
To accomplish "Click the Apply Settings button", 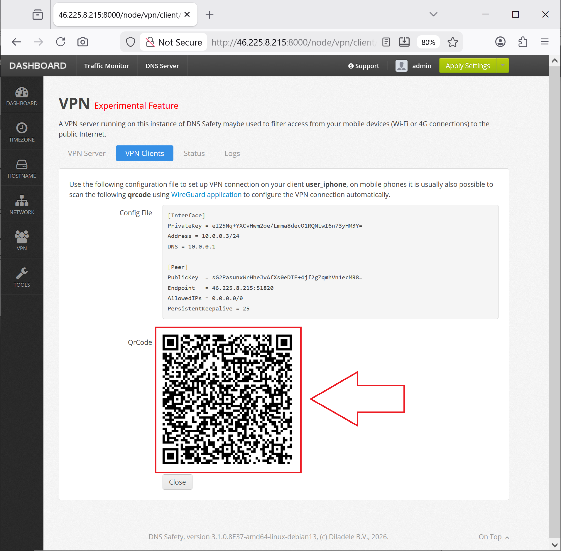I will point(468,65).
